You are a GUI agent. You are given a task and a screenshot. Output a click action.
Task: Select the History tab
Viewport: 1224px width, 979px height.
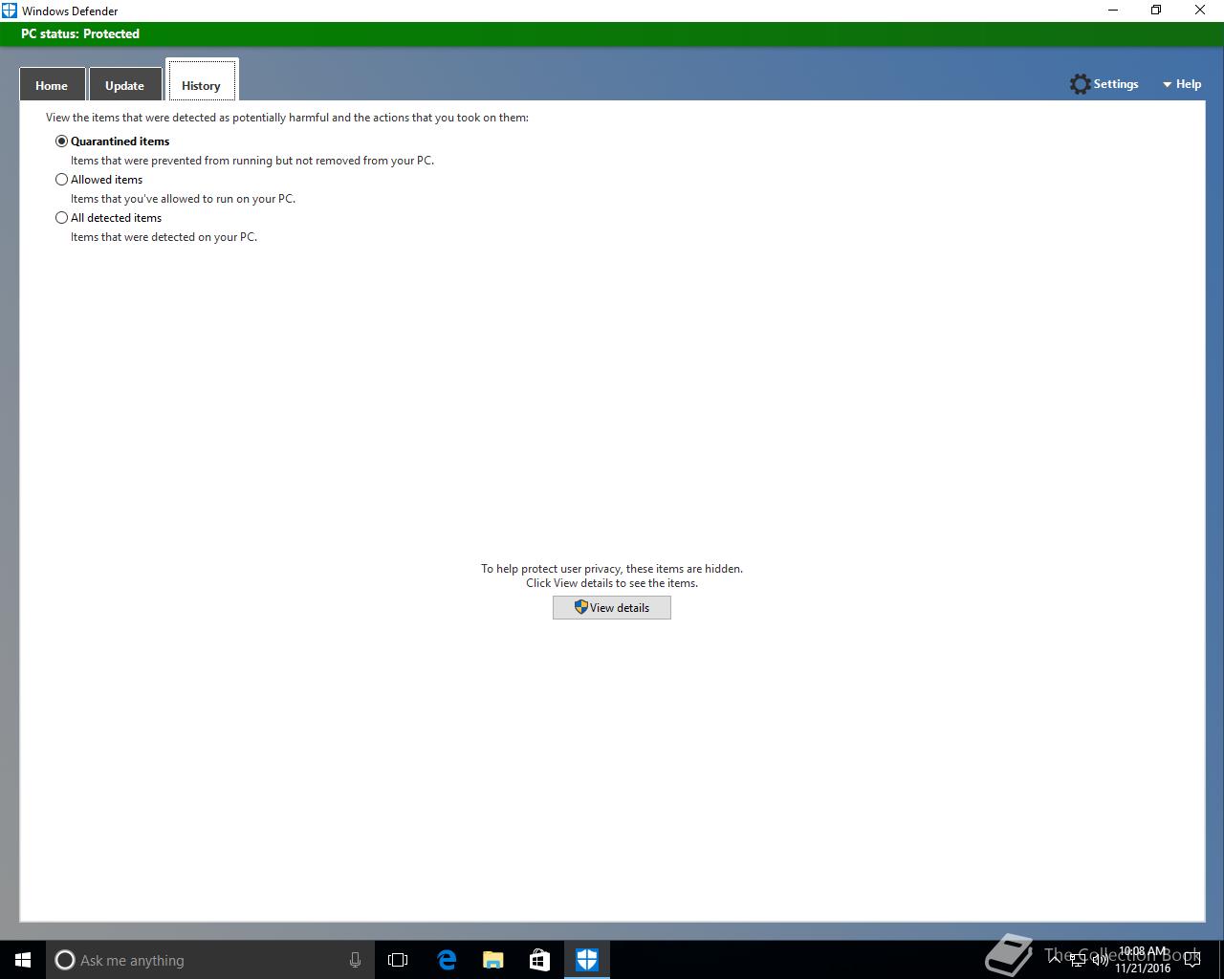[201, 81]
